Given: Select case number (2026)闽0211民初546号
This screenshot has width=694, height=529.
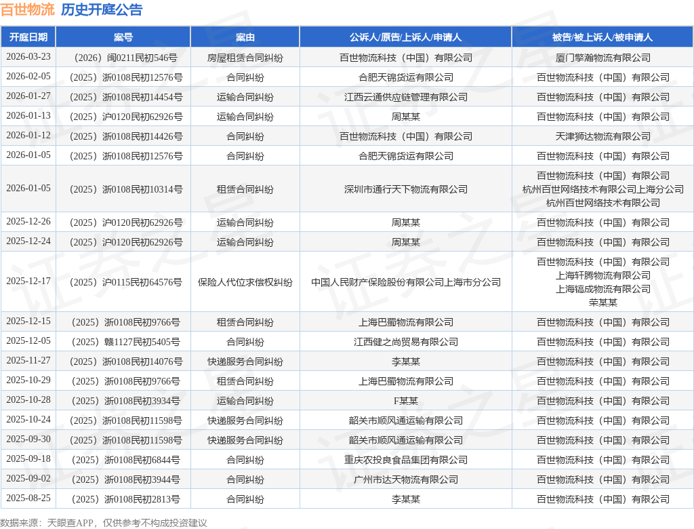Looking at the screenshot, I should click(x=125, y=58).
